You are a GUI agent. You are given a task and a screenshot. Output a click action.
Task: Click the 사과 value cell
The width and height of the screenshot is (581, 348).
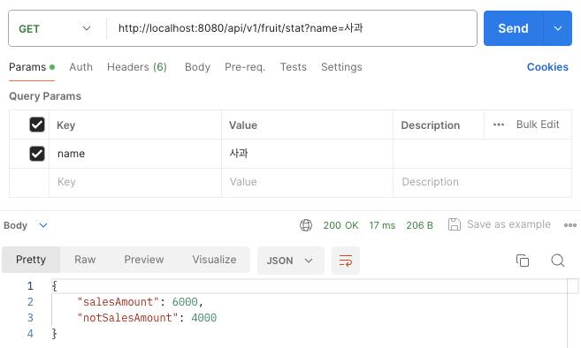tap(307, 154)
